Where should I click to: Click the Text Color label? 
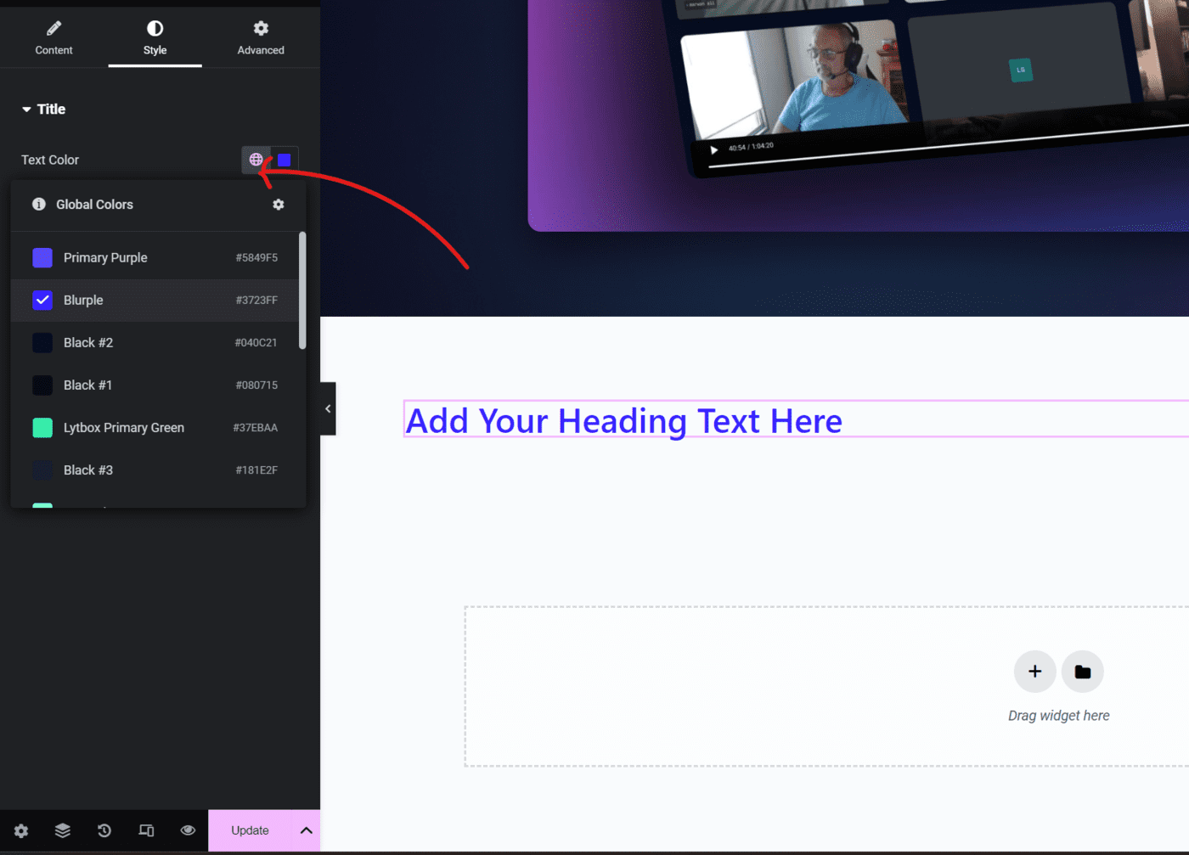(50, 160)
